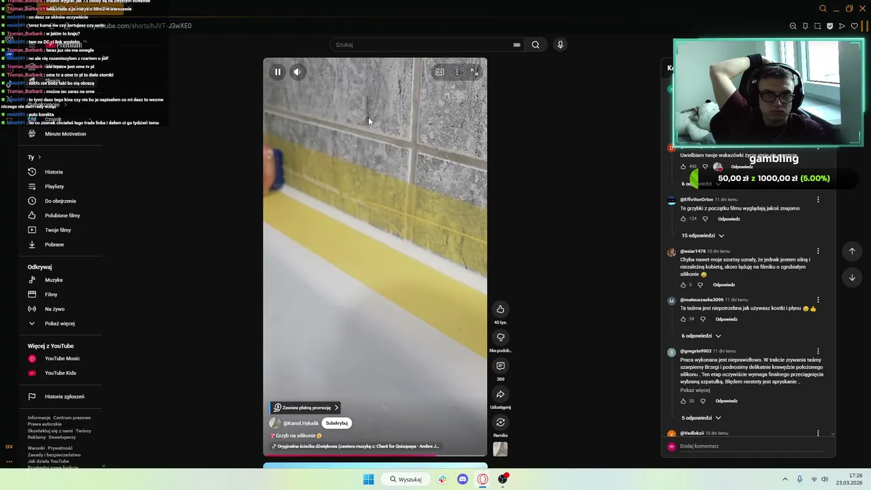Mute the Shorts video volume
The image size is (871, 490).
coord(297,71)
